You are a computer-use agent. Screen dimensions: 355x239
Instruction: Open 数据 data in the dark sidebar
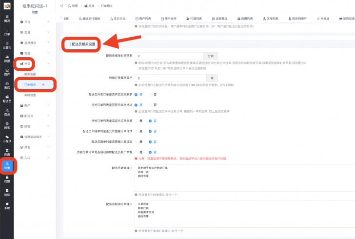coord(7,59)
